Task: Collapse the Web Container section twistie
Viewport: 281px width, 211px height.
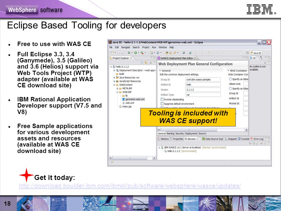Action: [228, 71]
